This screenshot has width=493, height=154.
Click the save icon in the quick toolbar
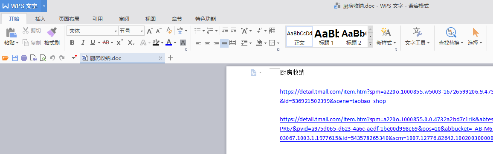point(15,58)
